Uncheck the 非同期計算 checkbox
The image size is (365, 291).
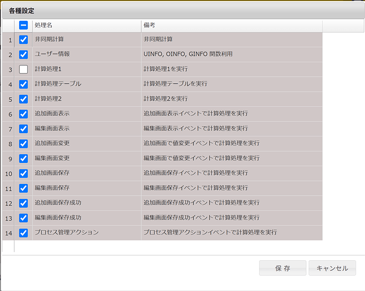point(23,40)
